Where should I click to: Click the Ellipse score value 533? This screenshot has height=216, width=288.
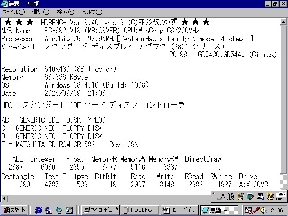[82, 184]
